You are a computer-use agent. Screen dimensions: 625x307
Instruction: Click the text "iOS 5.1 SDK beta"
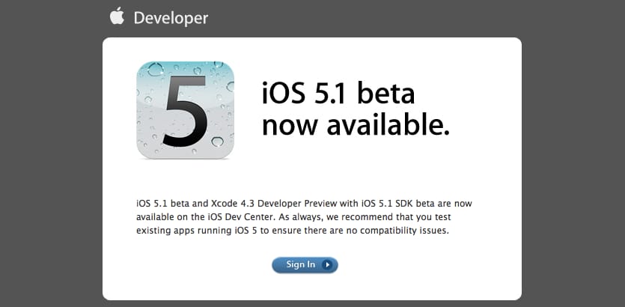click(x=398, y=204)
